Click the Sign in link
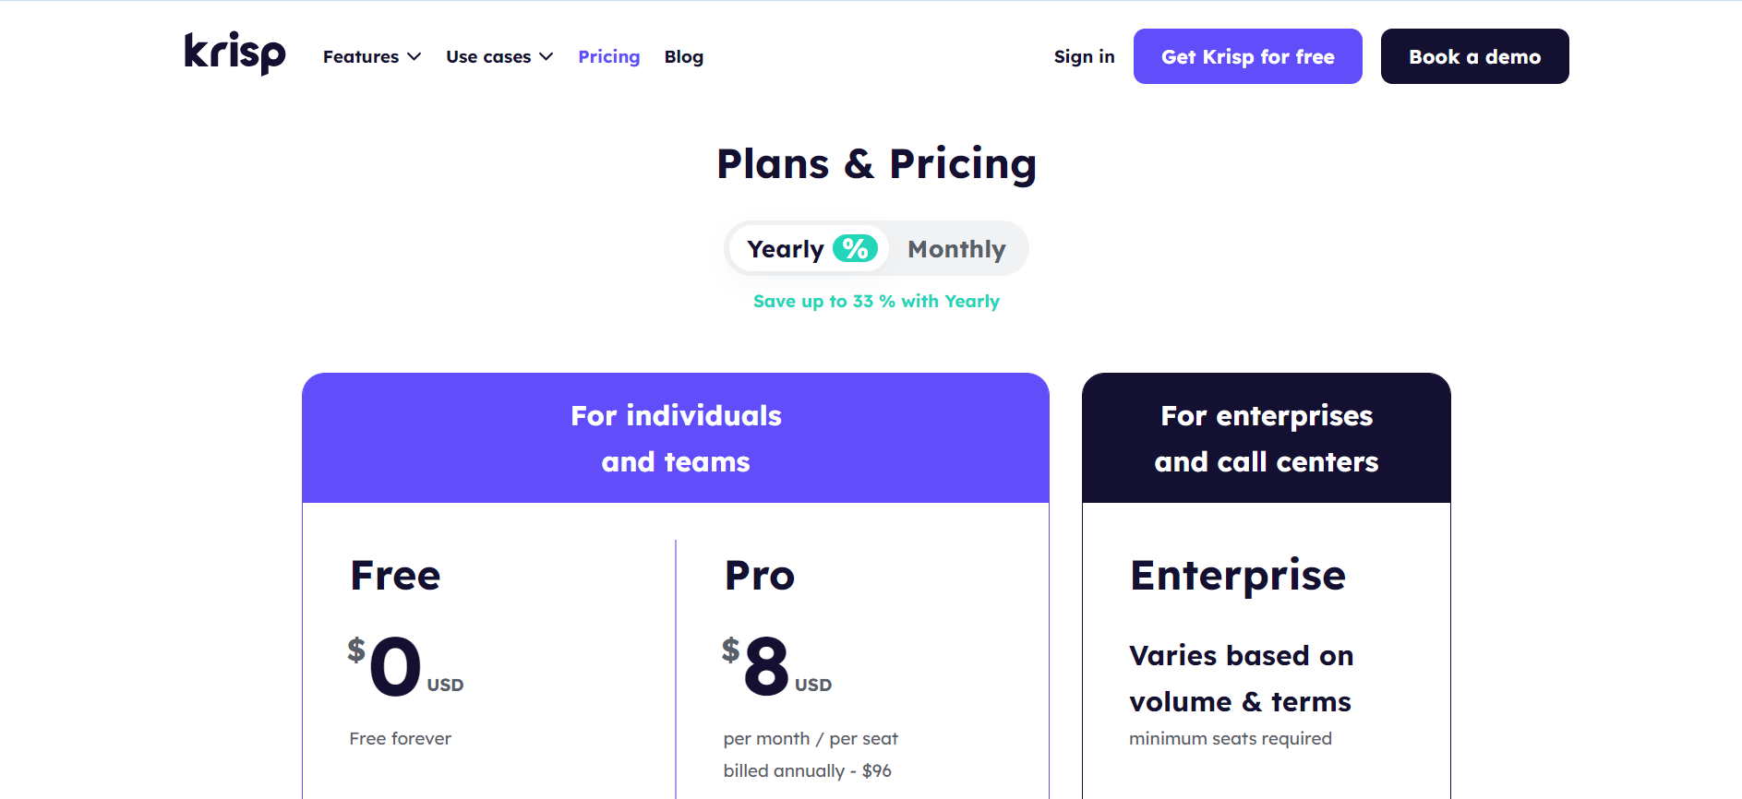 tap(1085, 56)
